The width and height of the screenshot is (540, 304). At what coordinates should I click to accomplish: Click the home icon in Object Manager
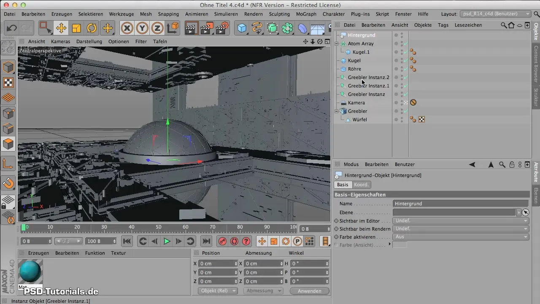pyautogui.click(x=512, y=25)
